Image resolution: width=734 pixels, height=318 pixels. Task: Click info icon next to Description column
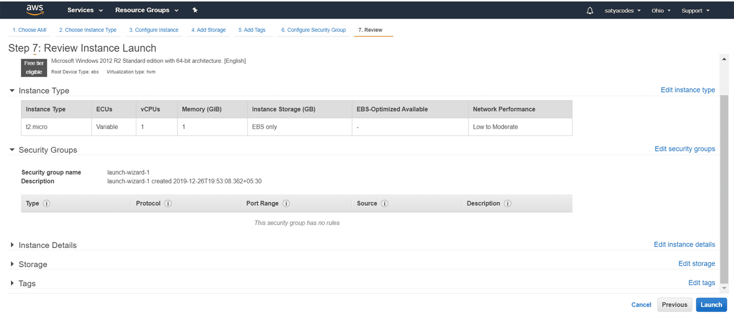[508, 204]
